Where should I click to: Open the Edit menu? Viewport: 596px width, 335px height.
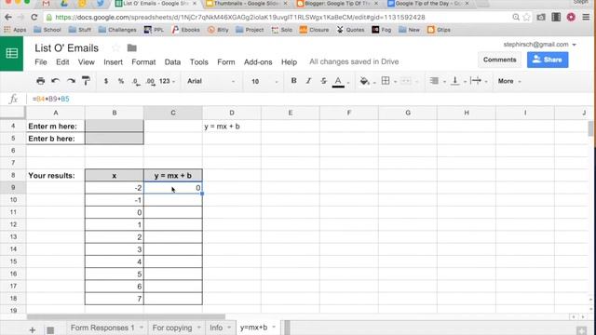click(62, 62)
